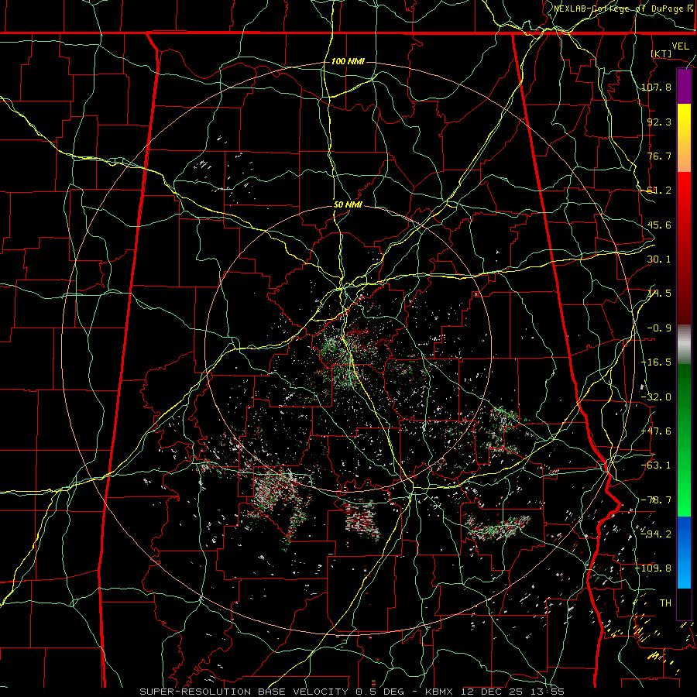This screenshot has width=697, height=697.
Task: Click the 100 NMI range ring label
Action: 348,61
